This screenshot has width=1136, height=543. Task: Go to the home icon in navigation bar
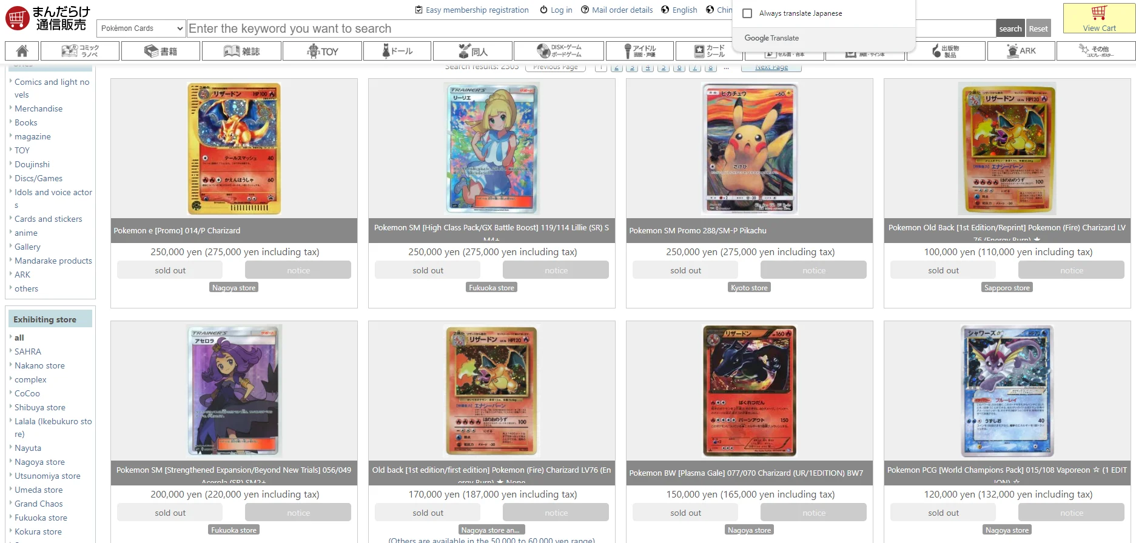coord(22,51)
